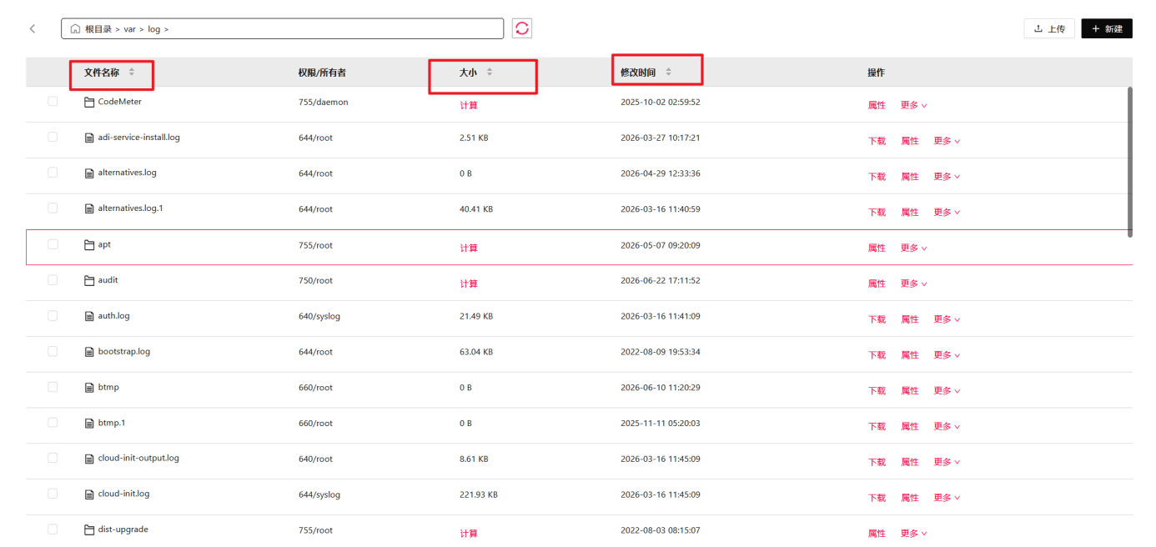Click file icon of alternatives.log
1156x547 pixels.
[89, 173]
